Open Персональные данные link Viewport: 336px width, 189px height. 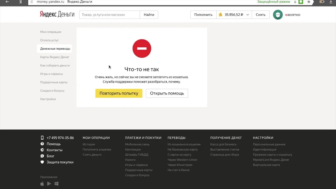pos(269,144)
